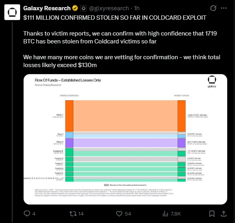Click the 1h timestamp
Screen dimensions: 235x223
tap(136, 8)
